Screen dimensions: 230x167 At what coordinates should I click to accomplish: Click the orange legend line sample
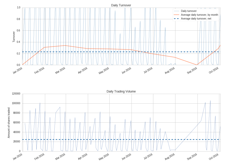point(176,15)
